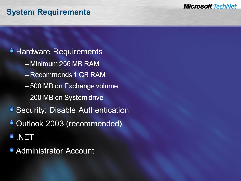Click the bullet beside Hardware Requirements
The width and height of the screenshot is (241, 181).
(x=12, y=50)
